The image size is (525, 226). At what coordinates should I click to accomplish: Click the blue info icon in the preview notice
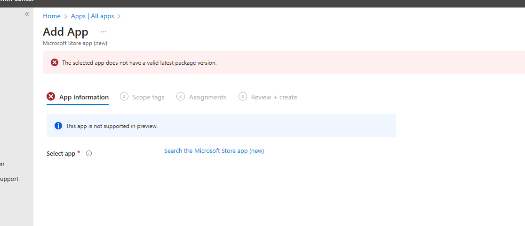pos(58,126)
